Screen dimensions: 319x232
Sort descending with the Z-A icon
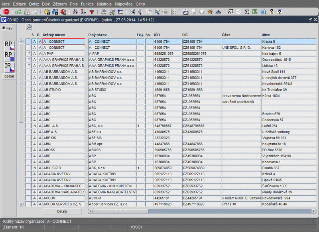pos(83,12)
